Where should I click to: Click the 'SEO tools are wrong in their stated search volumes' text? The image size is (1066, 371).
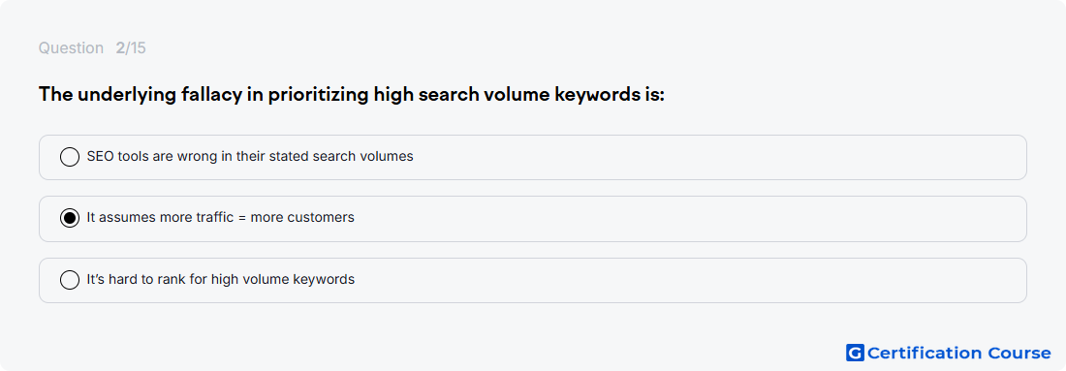[249, 156]
